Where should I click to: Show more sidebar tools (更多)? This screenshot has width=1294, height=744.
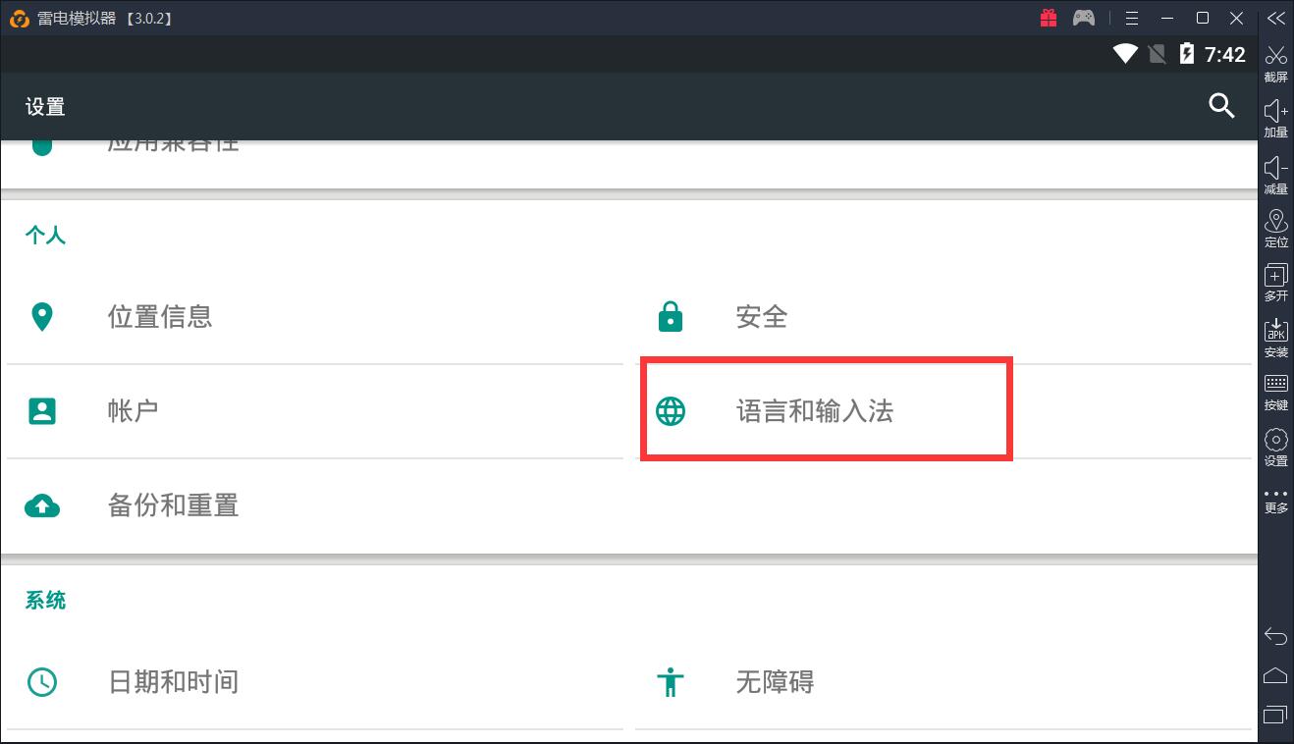(1275, 500)
